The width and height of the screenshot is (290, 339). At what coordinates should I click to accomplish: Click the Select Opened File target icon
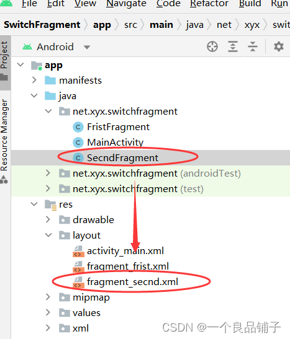[212, 46]
